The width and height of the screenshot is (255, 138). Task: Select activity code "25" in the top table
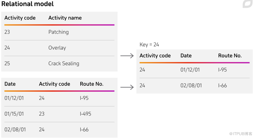coord(7,63)
